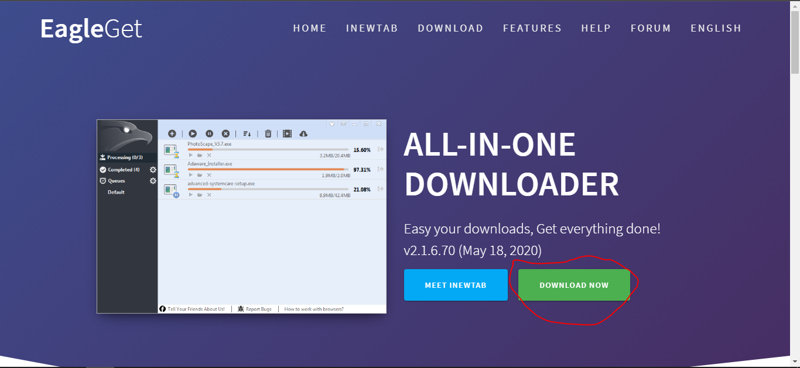The width and height of the screenshot is (800, 368).
Task: Open folder for advanced-systemcare-setup.exe
Action: (x=200, y=194)
